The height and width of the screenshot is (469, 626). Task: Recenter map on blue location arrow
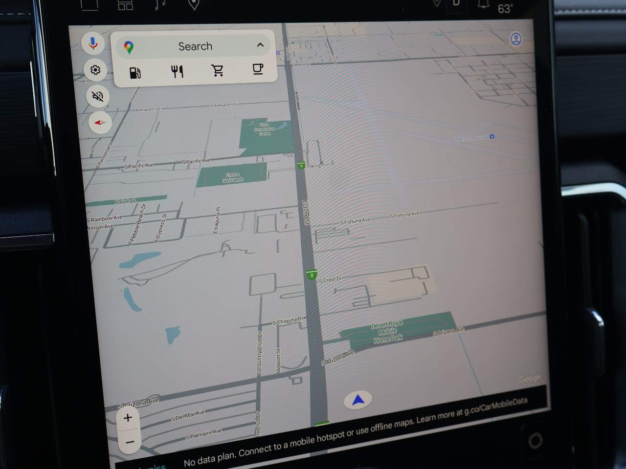click(x=358, y=400)
